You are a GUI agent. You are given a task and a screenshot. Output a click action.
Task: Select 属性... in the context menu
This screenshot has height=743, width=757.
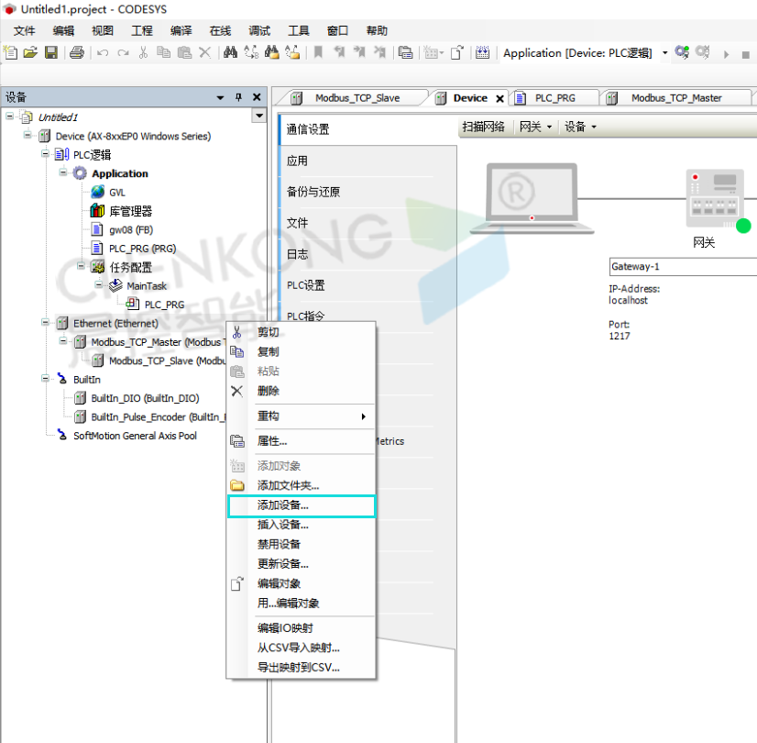click(x=272, y=441)
